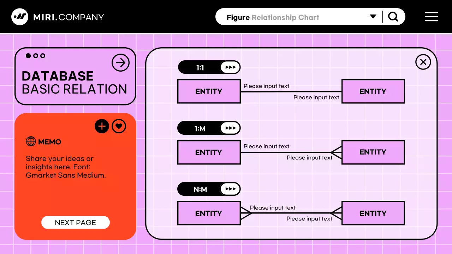Click the search magnifier icon
Image resolution: width=452 pixels, height=254 pixels.
click(393, 17)
